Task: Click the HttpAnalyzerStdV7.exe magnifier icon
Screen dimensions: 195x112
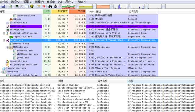Action: (x=8, y=65)
